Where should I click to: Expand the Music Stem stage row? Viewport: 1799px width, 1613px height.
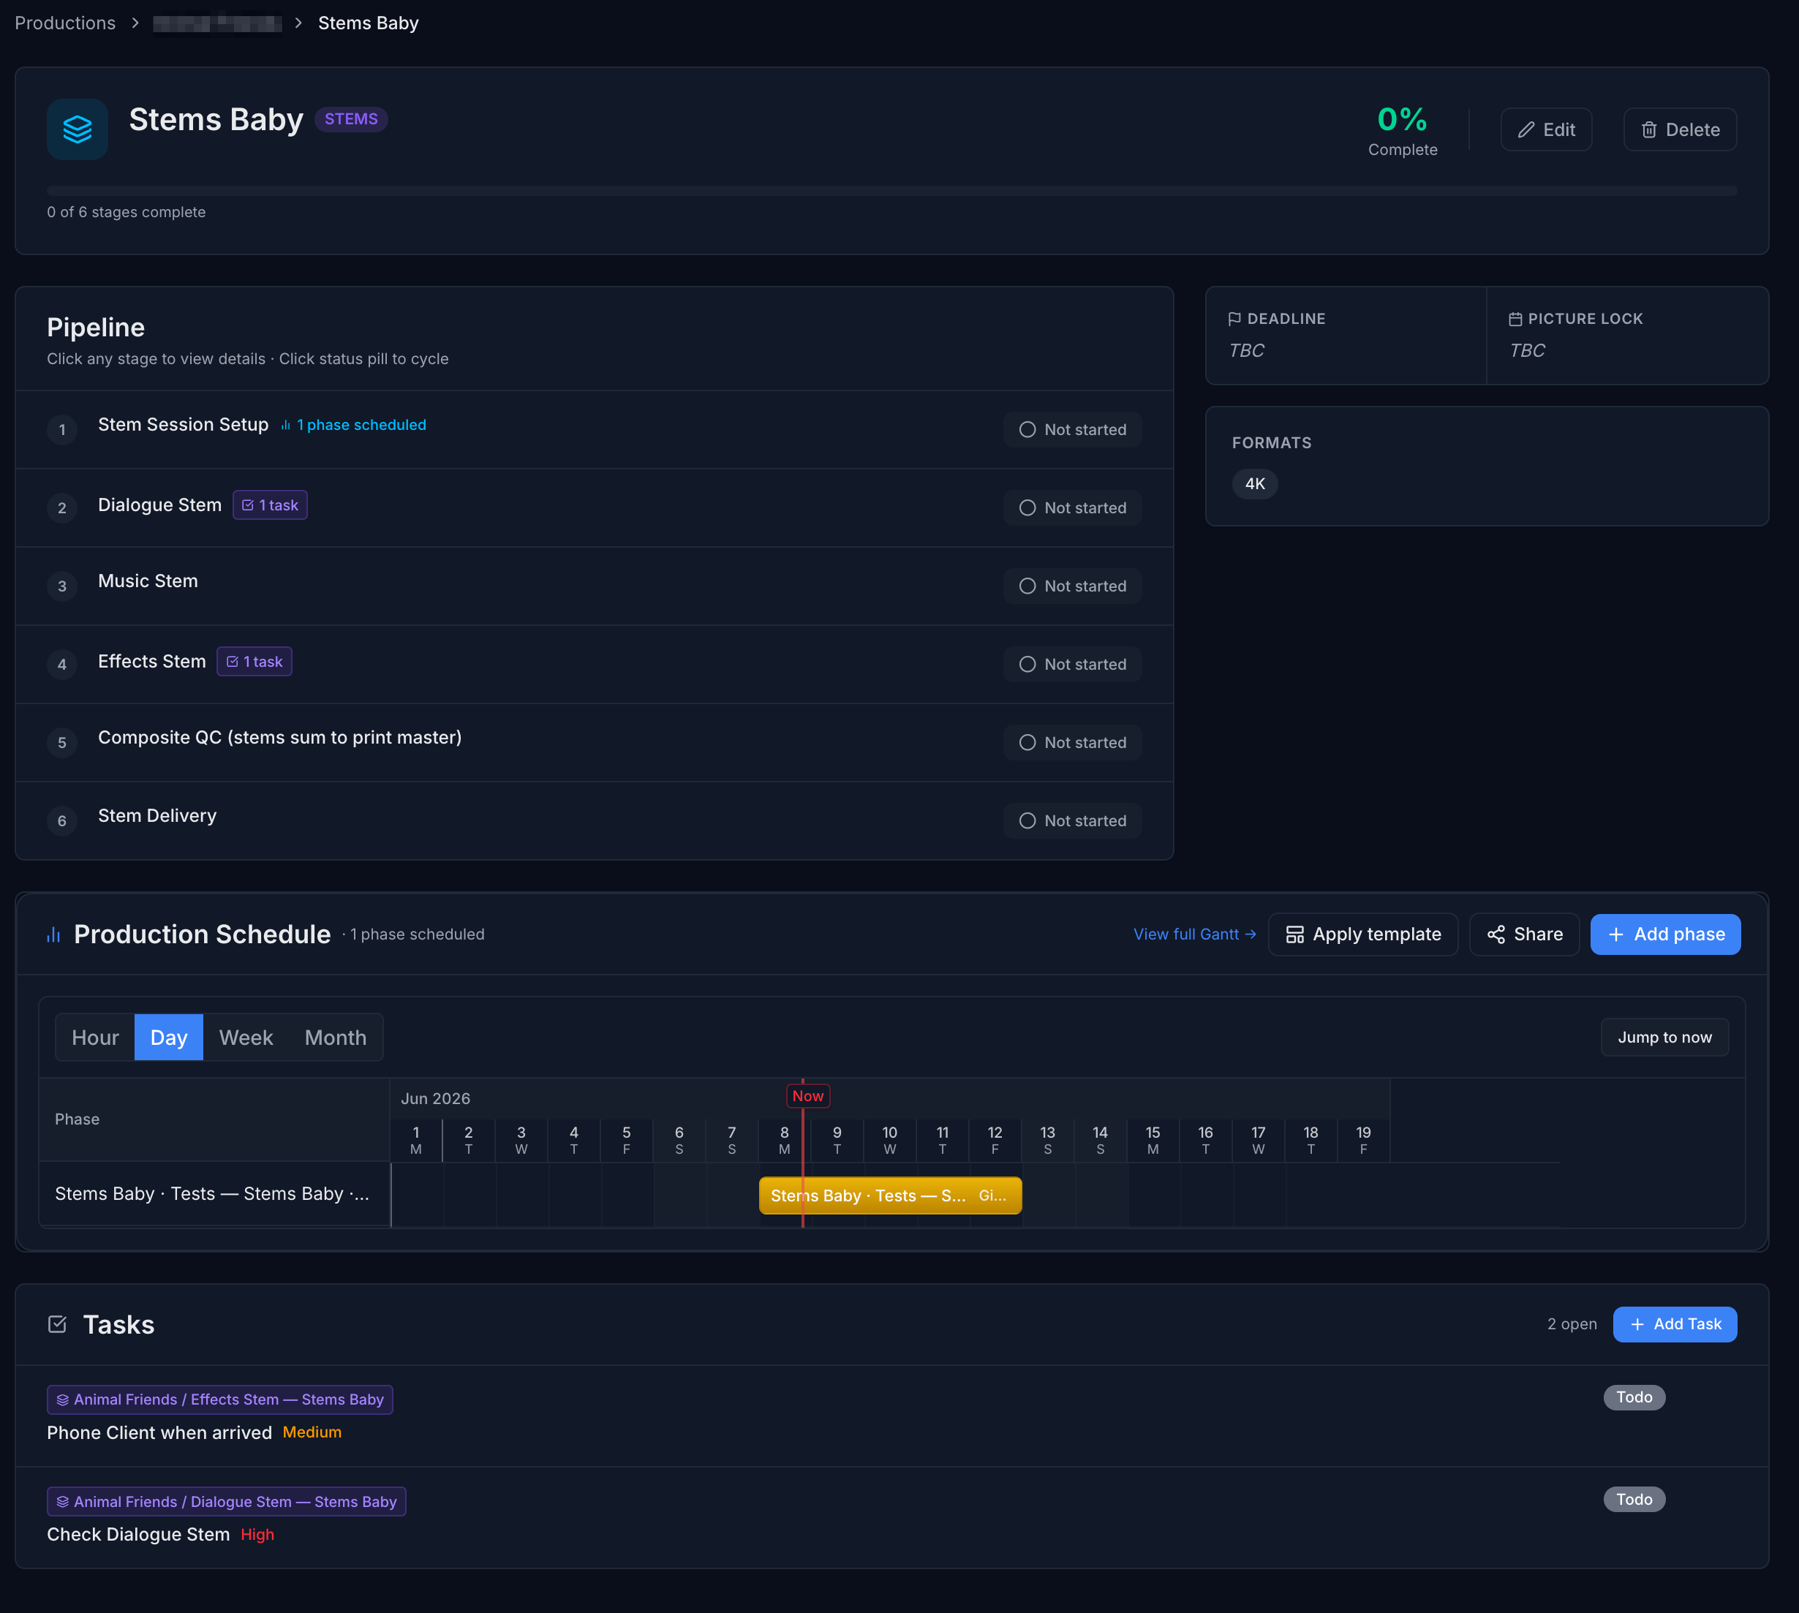[595, 586]
